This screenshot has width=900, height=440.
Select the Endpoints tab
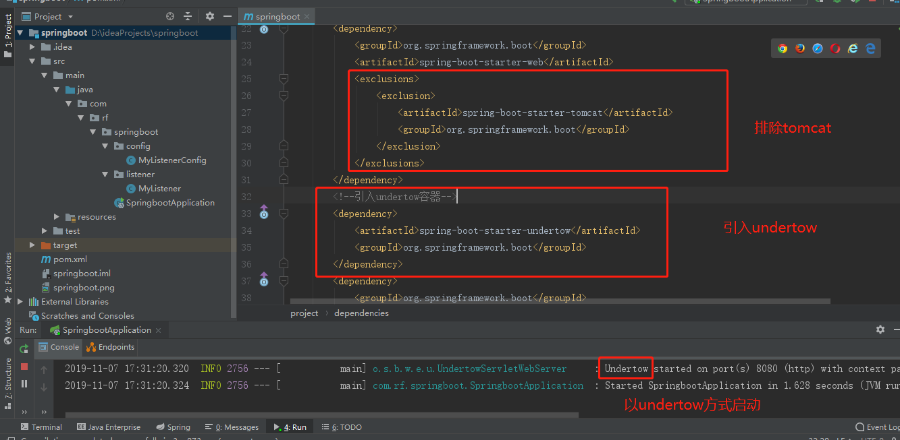point(111,347)
